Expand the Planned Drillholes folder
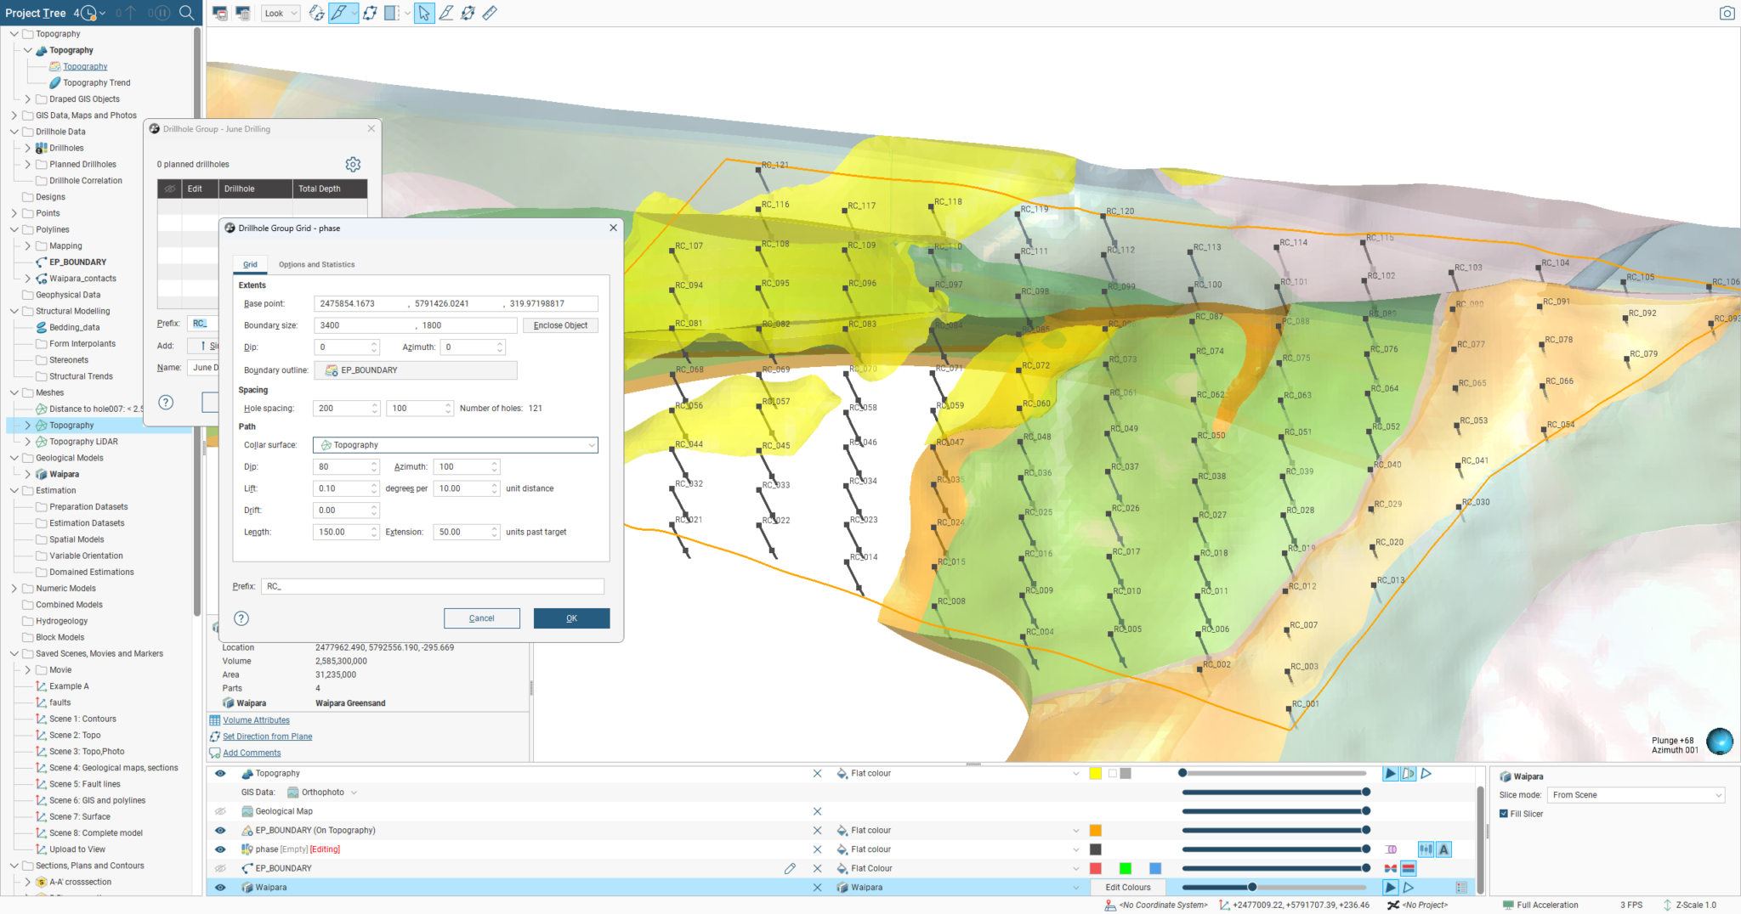Viewport: 1741px width, 914px height. (x=28, y=164)
